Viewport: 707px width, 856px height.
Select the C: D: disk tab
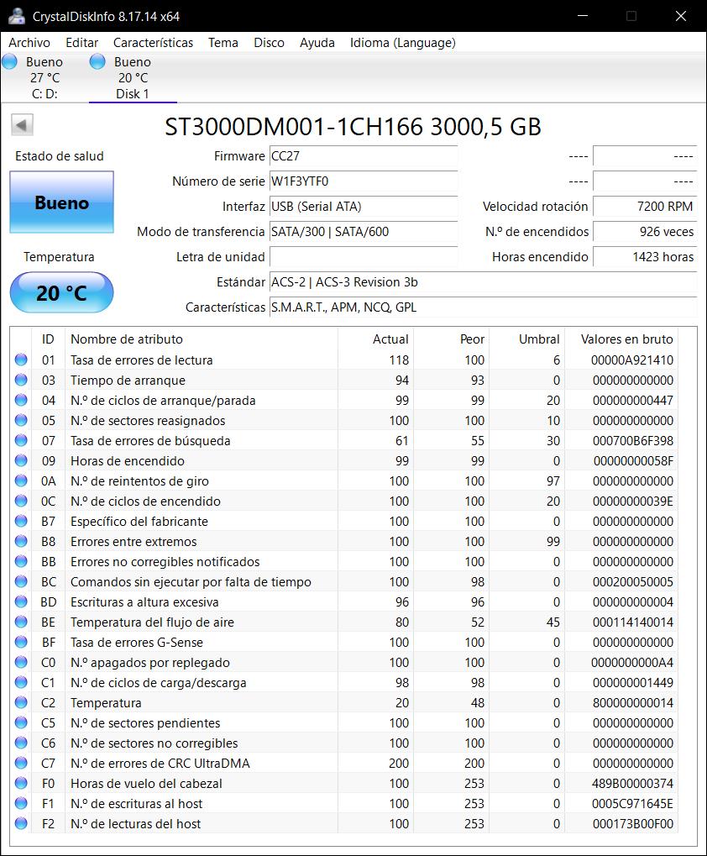point(45,77)
